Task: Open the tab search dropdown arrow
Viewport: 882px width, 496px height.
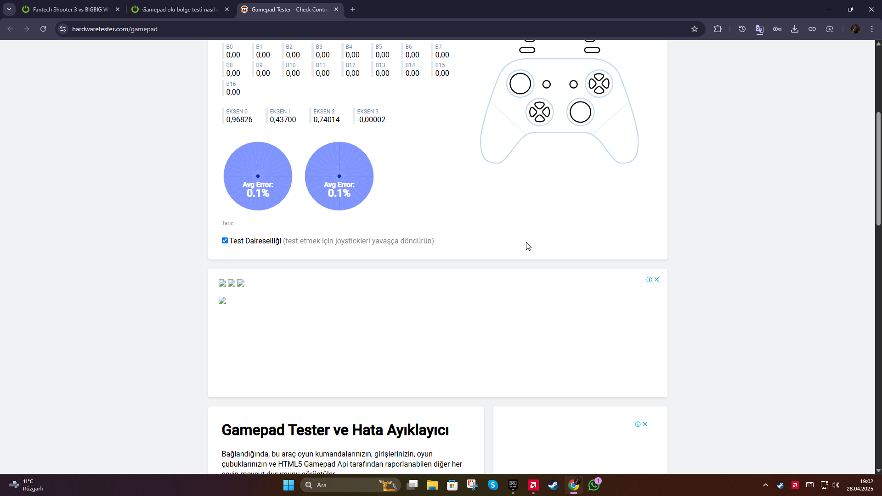Action: pos(9,9)
